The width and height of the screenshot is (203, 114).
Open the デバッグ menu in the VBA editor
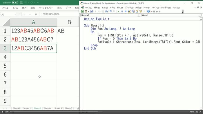pos(129,8)
